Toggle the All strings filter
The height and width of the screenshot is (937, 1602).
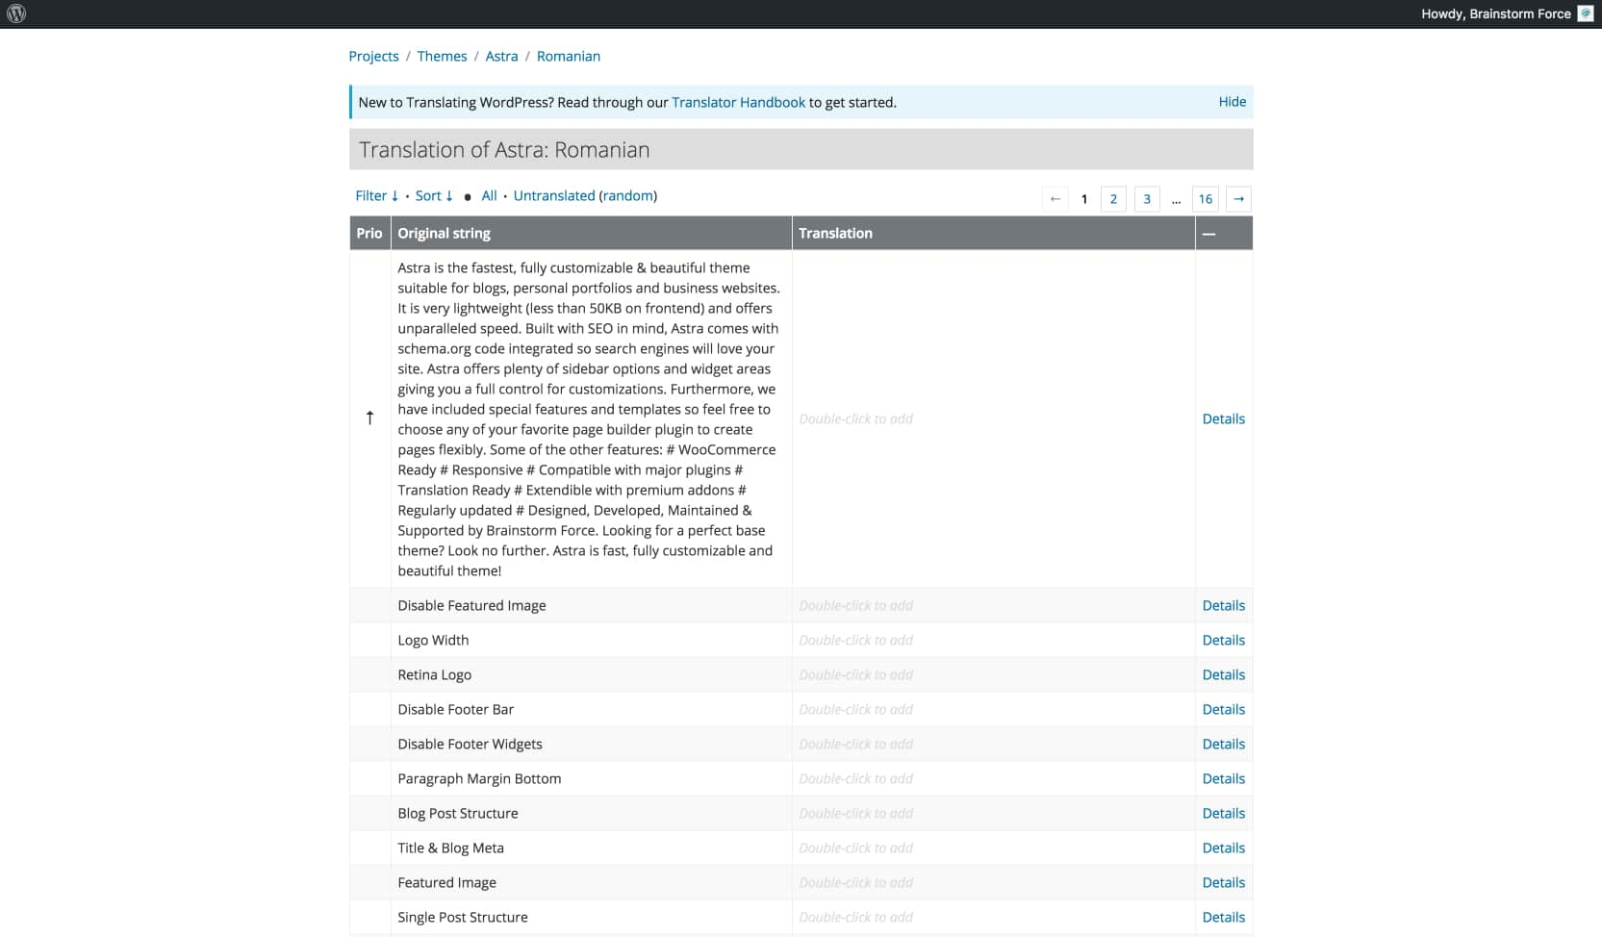pos(489,195)
